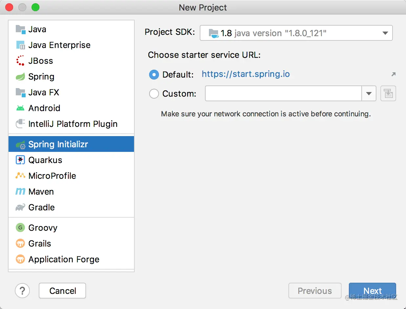Select Application Forge project type
Image resolution: width=406 pixels, height=309 pixels.
tap(64, 259)
